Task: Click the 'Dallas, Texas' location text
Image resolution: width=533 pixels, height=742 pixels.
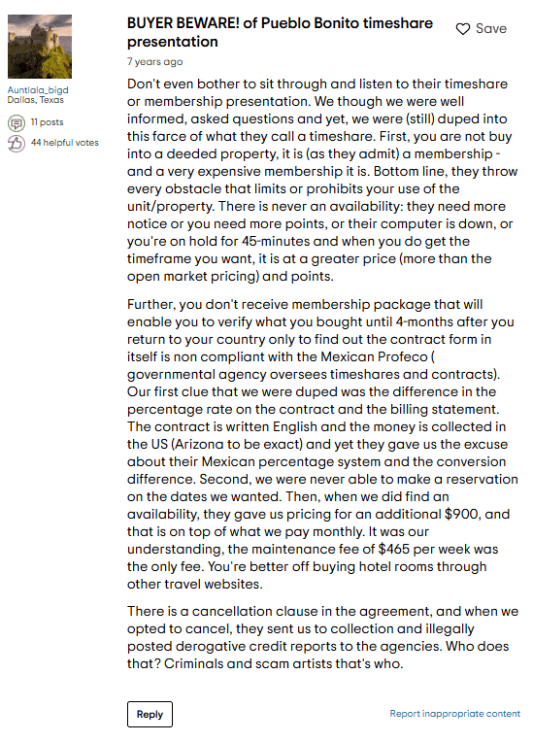Action: (x=36, y=100)
